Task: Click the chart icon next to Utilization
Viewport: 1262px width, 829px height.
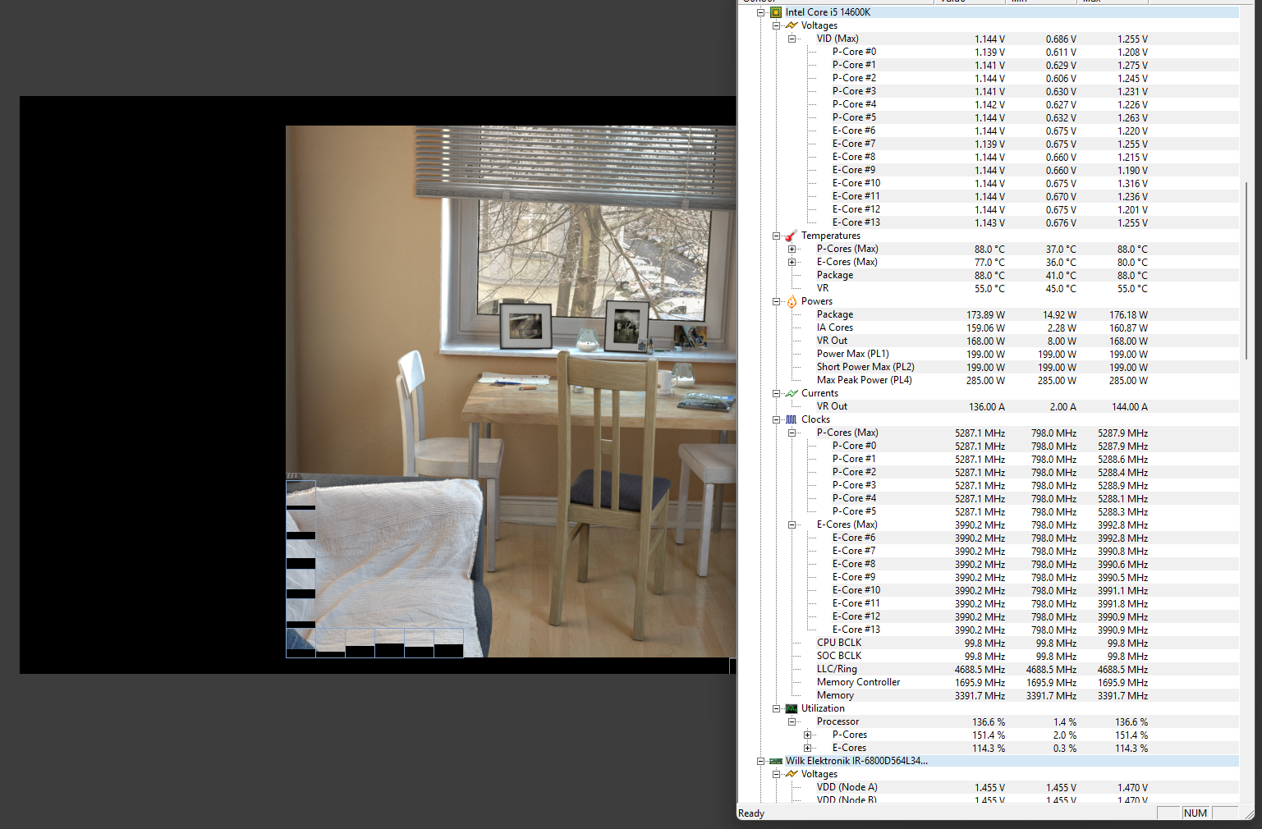Action: point(792,708)
